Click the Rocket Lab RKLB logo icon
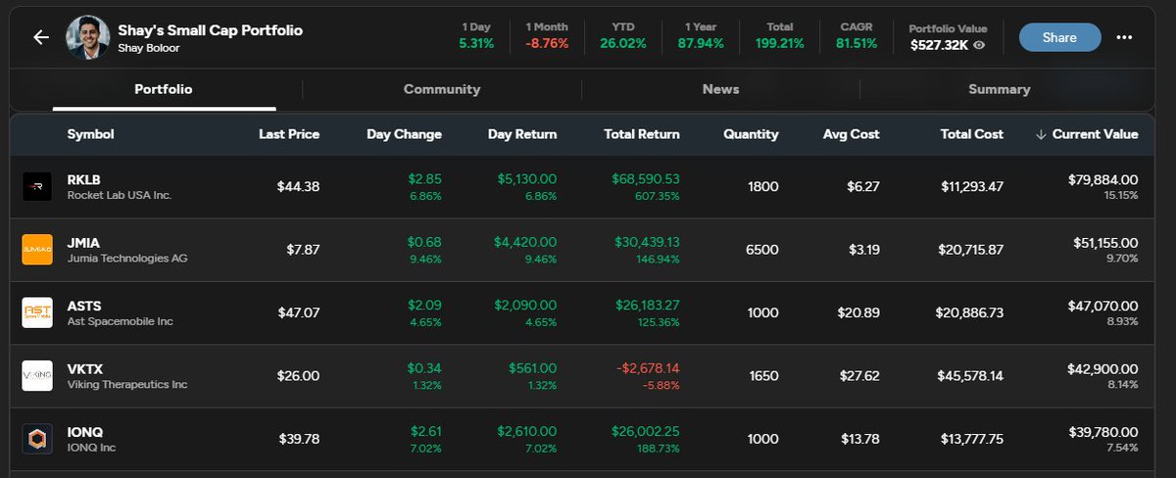The image size is (1176, 478). [37, 186]
